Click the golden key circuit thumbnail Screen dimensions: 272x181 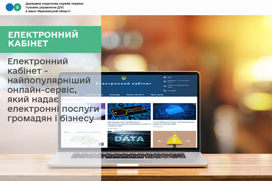tap(129, 111)
